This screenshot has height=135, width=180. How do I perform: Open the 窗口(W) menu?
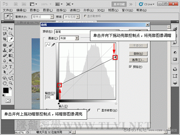point(127,10)
